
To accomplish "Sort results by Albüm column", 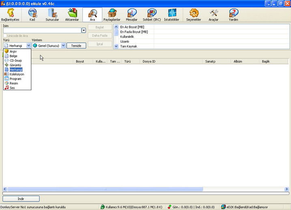I will 245,61.
